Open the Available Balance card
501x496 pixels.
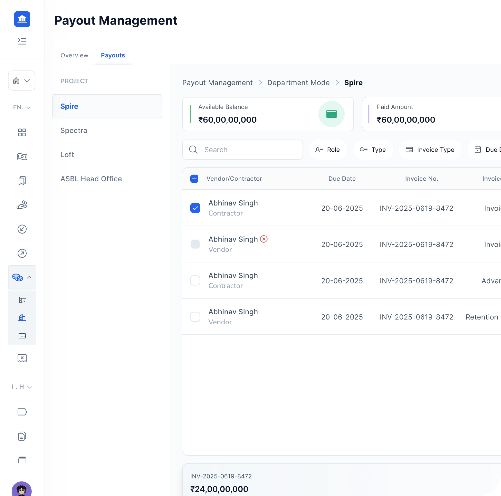[x=268, y=114]
